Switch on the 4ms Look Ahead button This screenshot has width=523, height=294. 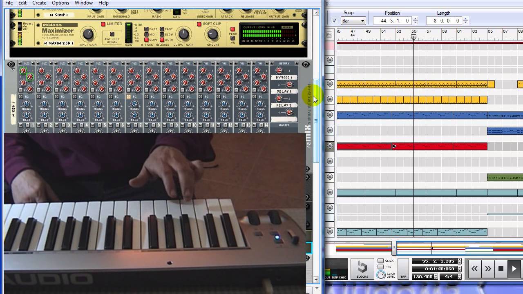(112, 34)
